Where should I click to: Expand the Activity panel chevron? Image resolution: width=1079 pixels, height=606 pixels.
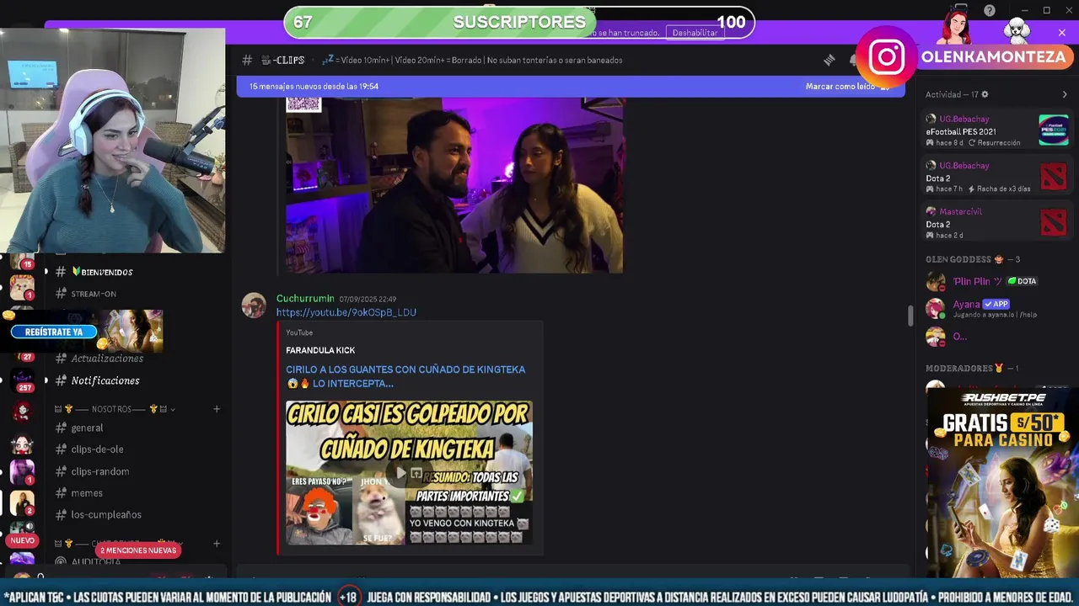tap(1065, 94)
